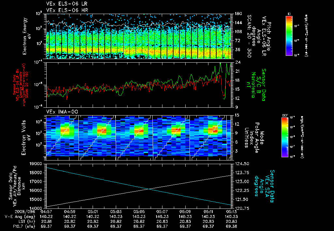The image size is (334, 231).
Task: Click the 2008/098 date label
Action: [25, 212]
